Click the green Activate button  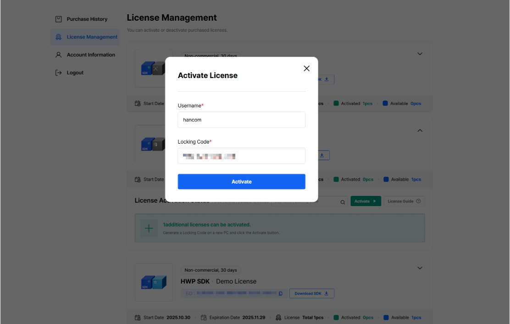pyautogui.click(x=366, y=201)
